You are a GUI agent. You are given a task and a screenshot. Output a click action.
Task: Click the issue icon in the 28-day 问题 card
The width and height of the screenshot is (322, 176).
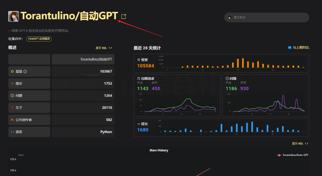[x=227, y=78]
